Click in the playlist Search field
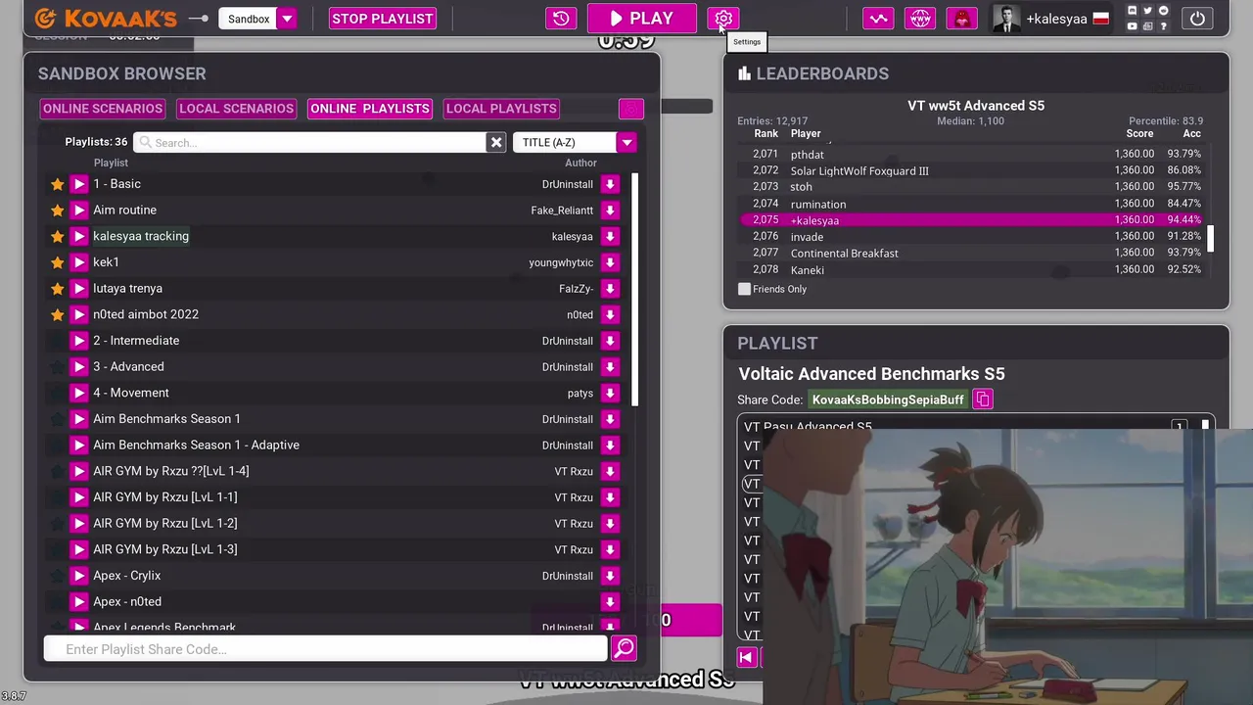 (311, 143)
